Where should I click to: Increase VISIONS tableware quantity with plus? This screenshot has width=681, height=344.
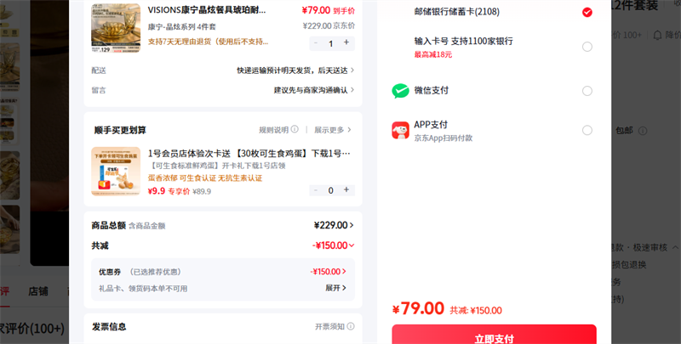point(346,42)
